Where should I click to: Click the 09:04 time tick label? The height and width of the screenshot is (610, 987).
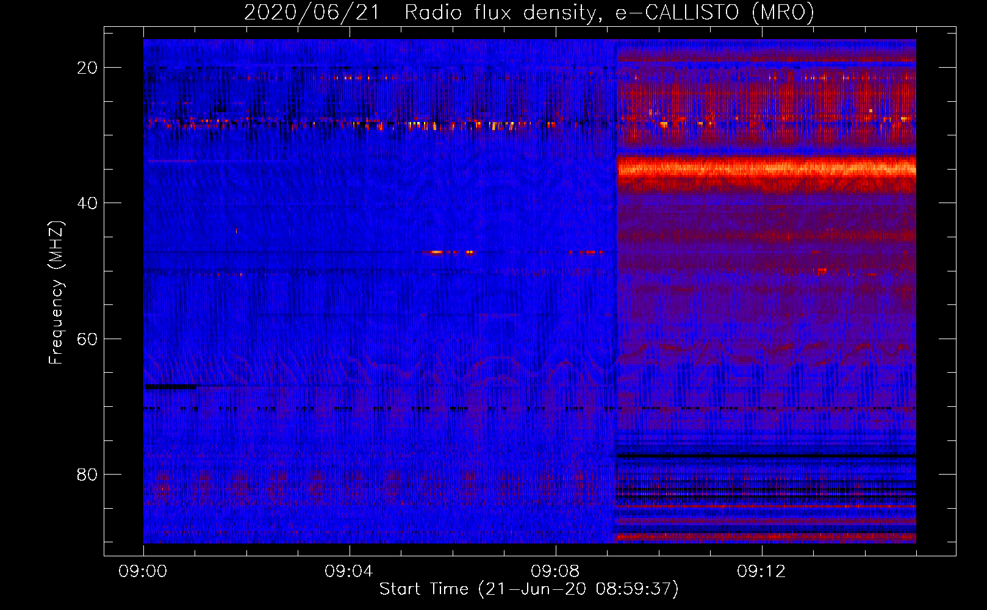(x=349, y=572)
